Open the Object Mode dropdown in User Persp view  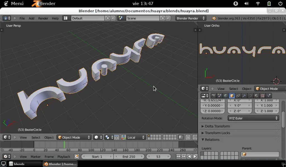tap(74, 137)
